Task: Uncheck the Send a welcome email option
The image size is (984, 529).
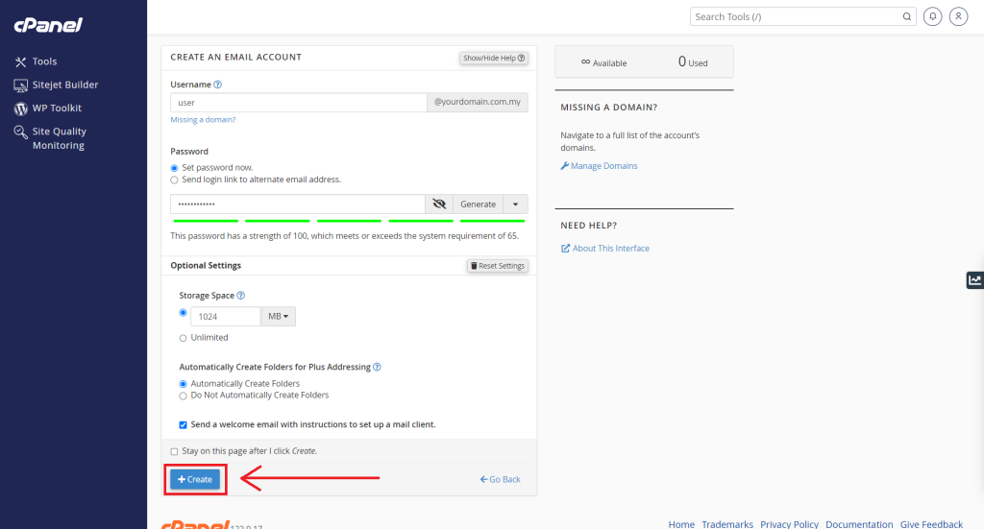Action: point(184,425)
